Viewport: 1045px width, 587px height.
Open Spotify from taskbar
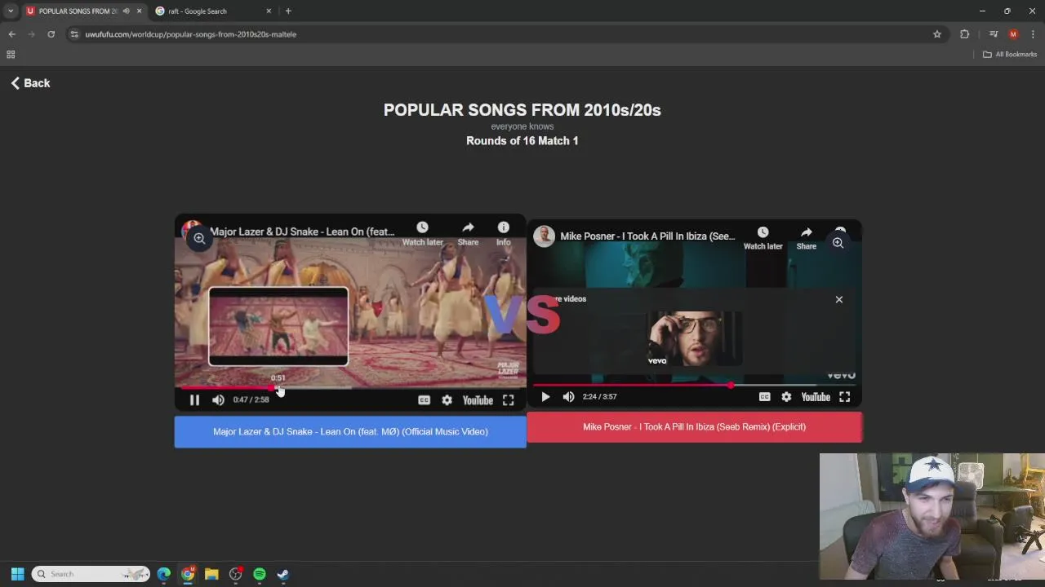coord(260,574)
